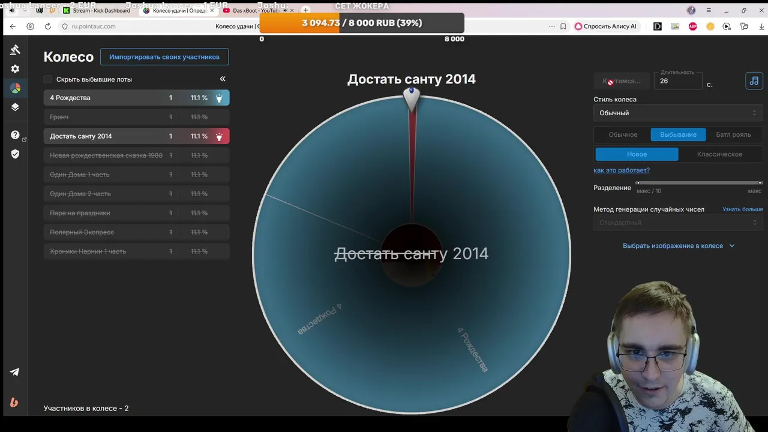Viewport: 768px width, 432px height.
Task: Choose the Новое elimination variant
Action: 637,154
